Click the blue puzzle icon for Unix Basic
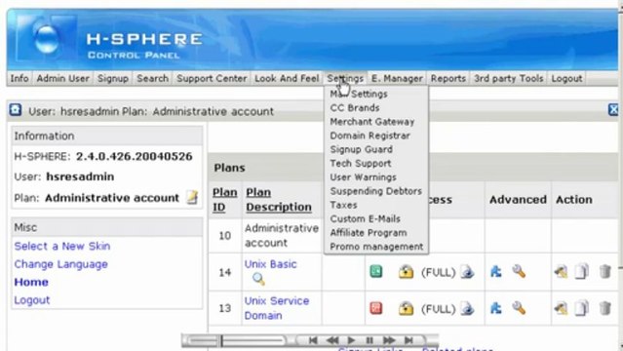This screenshot has height=351, width=623. [x=496, y=271]
